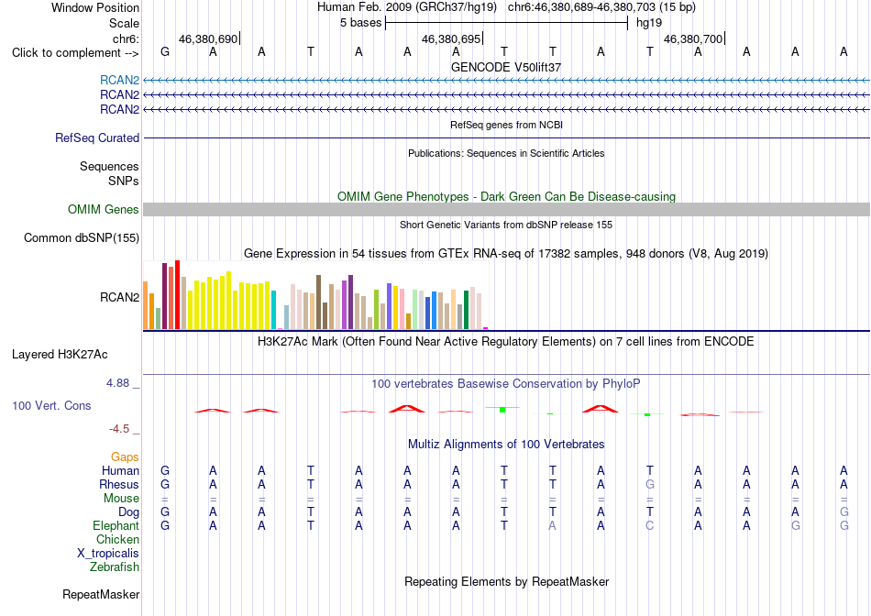Click '100 vertebrates Basewise Conservation by PhyloP' title
Image resolution: width=871 pixels, height=616 pixels.
(x=506, y=384)
